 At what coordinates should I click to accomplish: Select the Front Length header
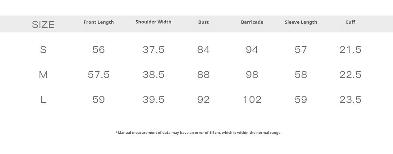[99, 22]
